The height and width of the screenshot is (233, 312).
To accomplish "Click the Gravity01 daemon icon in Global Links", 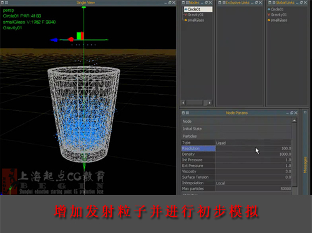I will pos(269,15).
